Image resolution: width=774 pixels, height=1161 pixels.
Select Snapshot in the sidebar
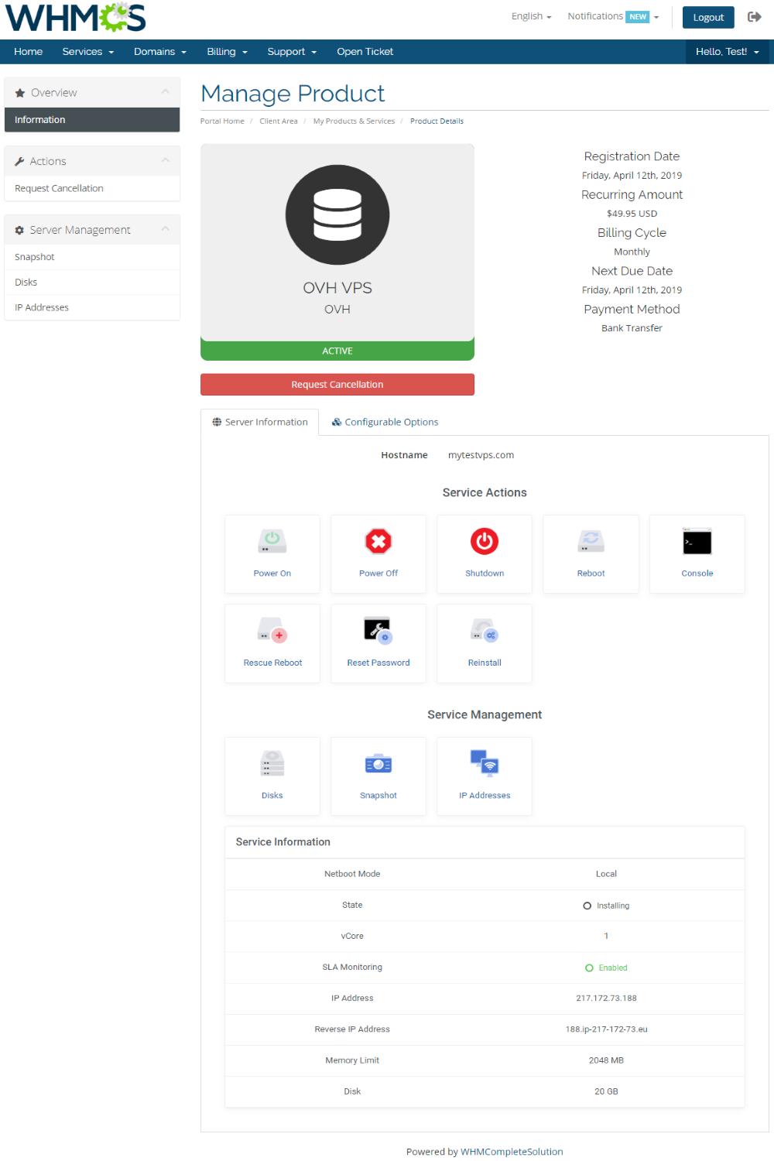pos(92,257)
